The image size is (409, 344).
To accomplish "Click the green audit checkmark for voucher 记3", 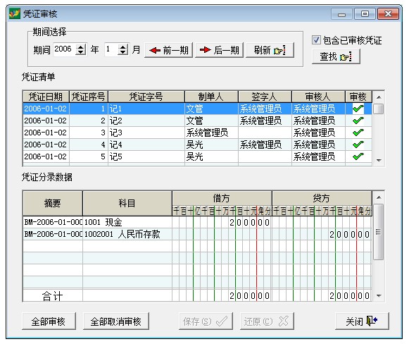I will point(358,133).
